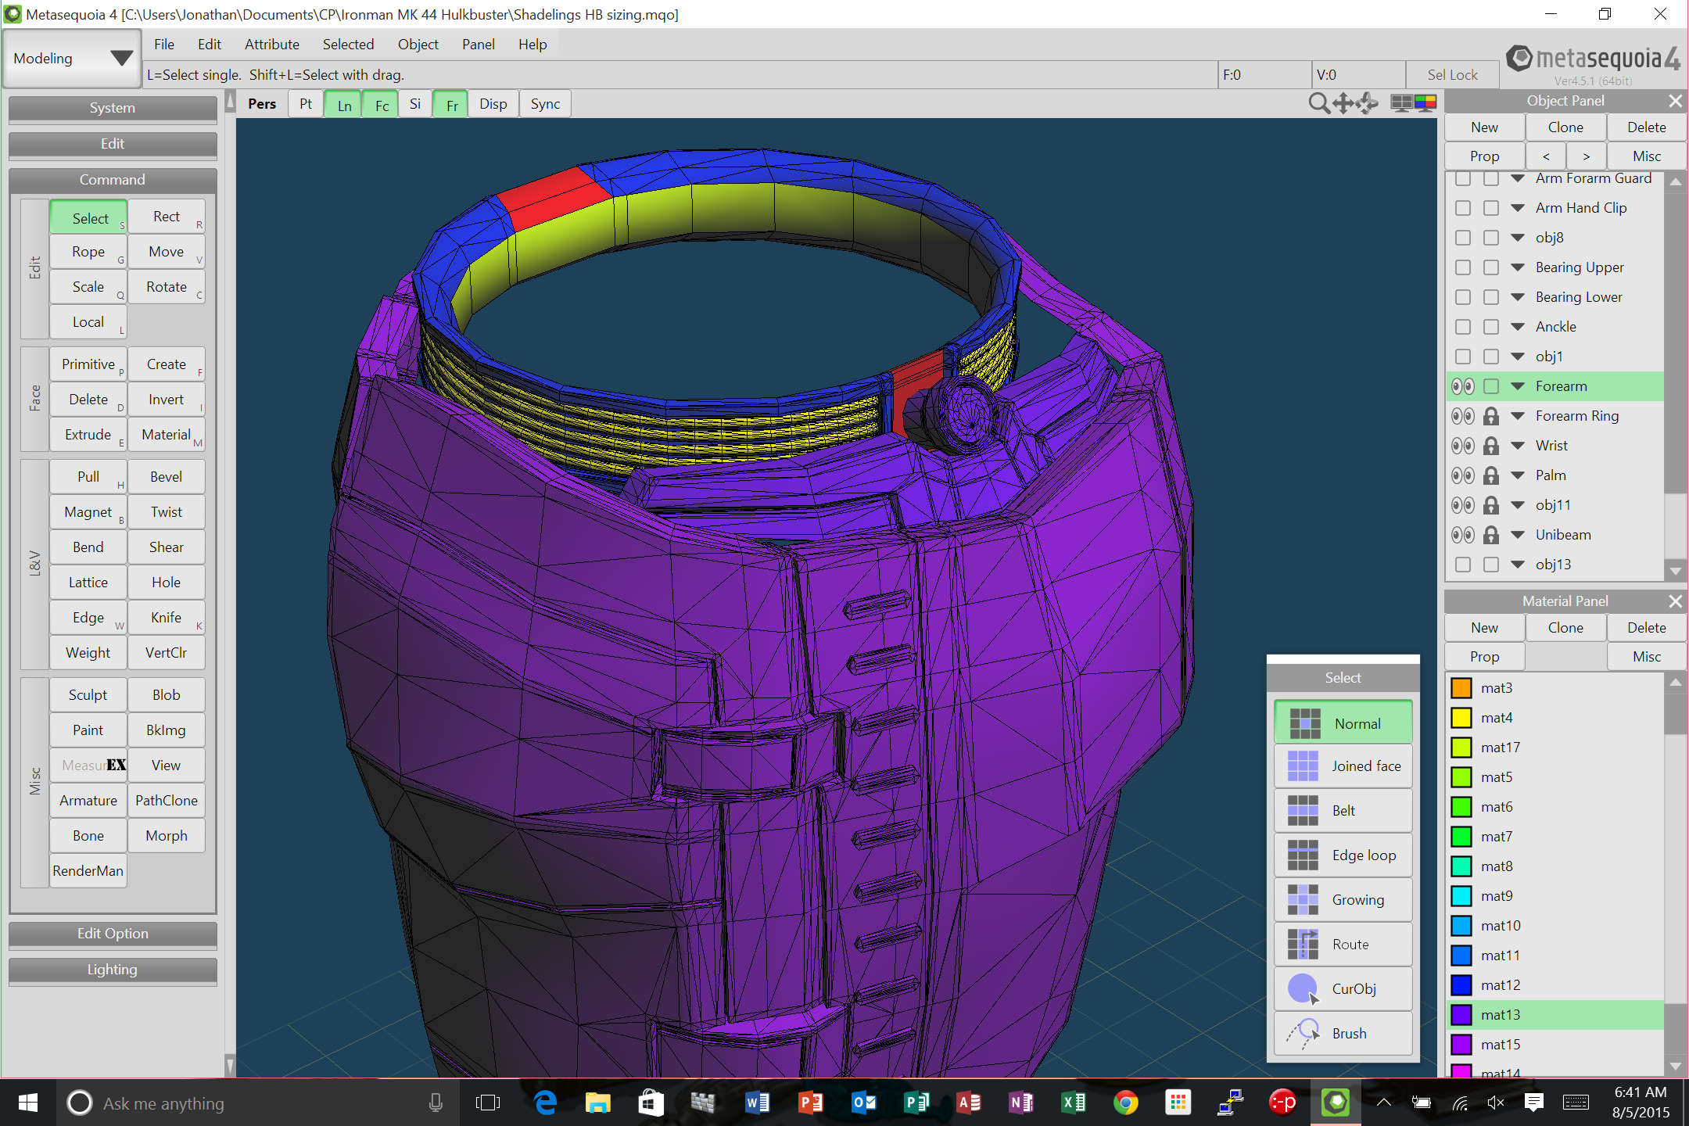1689x1126 pixels.
Task: Open PowerPoint from the taskbar
Action: (x=809, y=1103)
